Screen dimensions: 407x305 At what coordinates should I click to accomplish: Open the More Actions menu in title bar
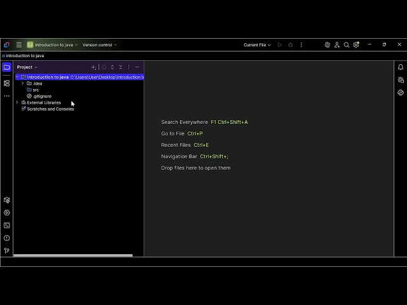point(301,45)
